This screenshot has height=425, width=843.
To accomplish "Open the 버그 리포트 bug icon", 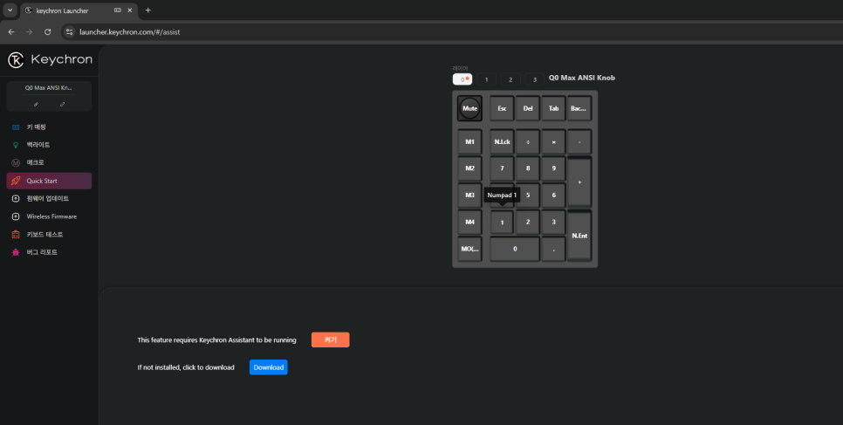I will click(16, 252).
